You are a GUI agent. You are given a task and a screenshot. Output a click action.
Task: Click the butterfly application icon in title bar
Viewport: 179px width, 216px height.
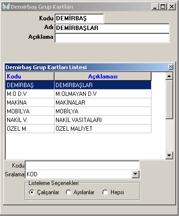(6, 7)
